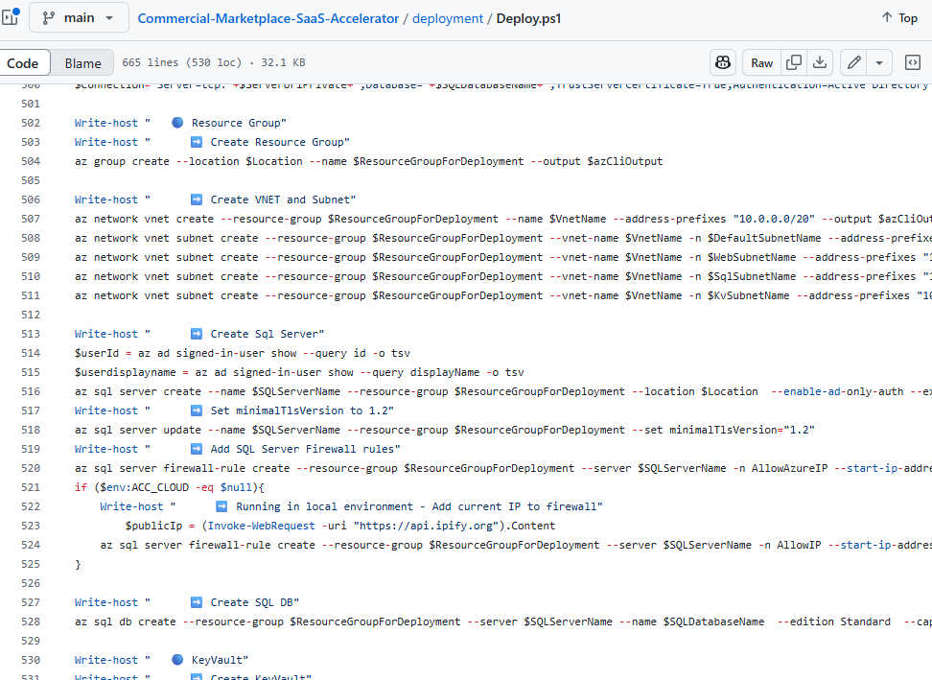
Task: Select line number 516
Action: (31, 391)
